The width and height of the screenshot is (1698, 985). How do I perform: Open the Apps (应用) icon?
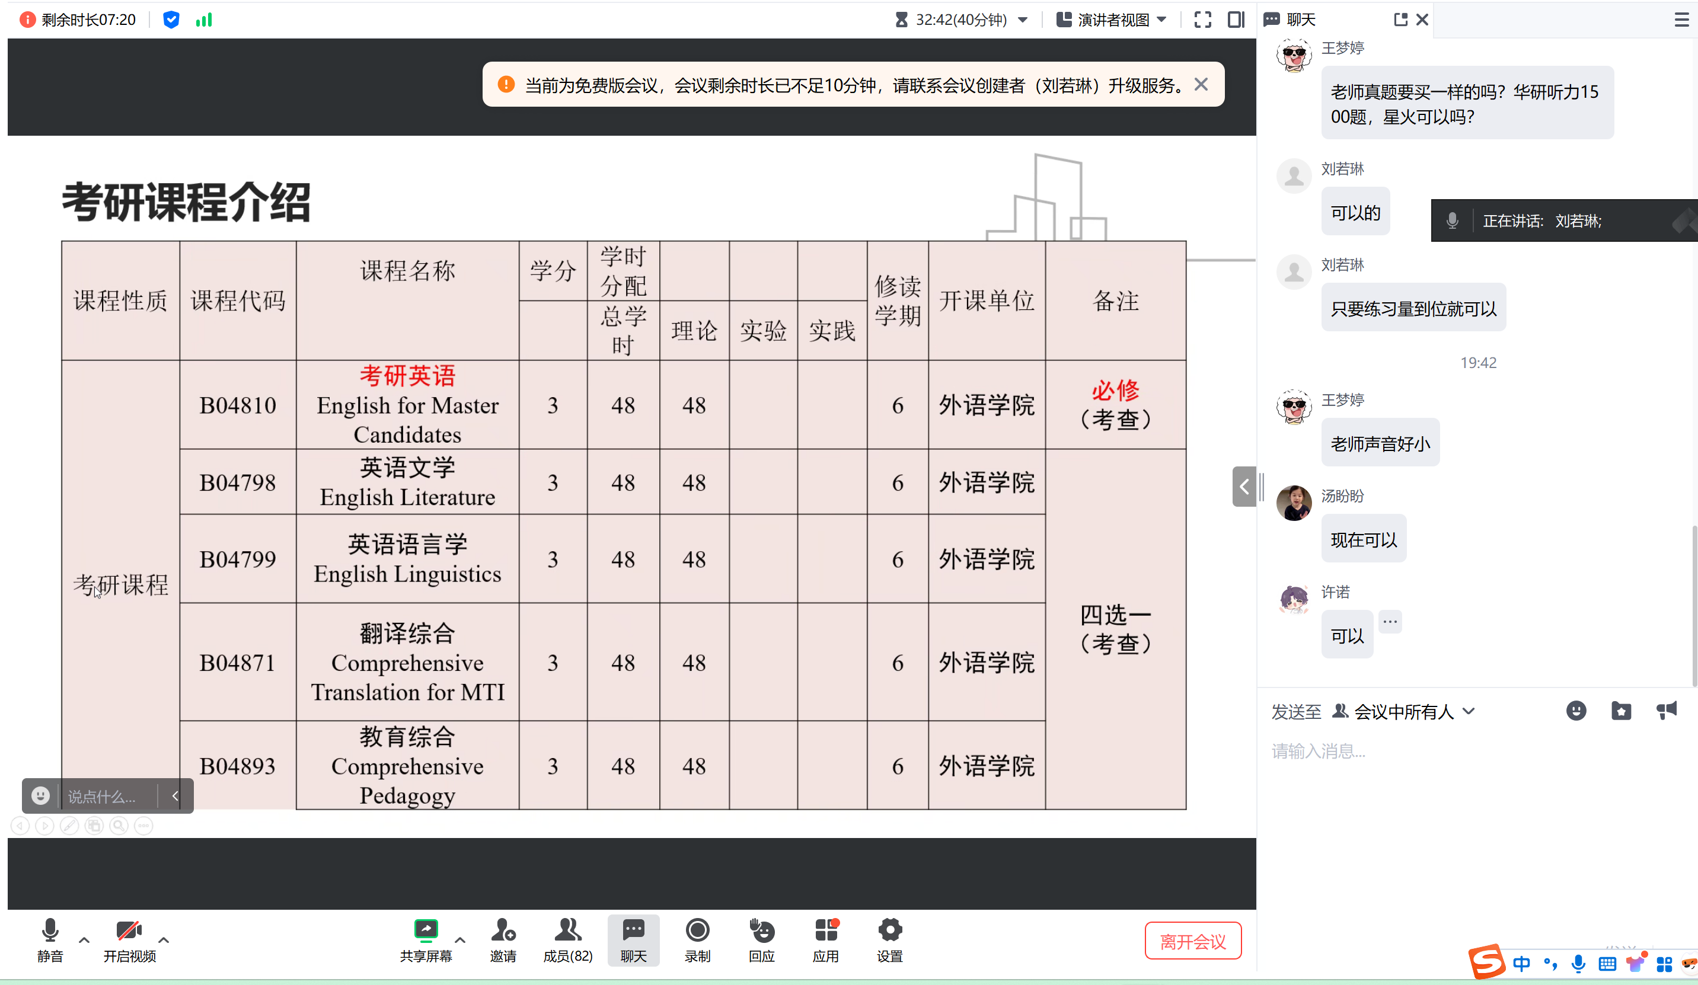click(x=825, y=932)
